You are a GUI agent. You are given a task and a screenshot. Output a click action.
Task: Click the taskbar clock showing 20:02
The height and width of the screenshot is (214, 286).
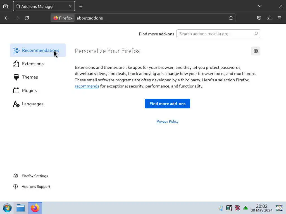pyautogui.click(x=261, y=208)
